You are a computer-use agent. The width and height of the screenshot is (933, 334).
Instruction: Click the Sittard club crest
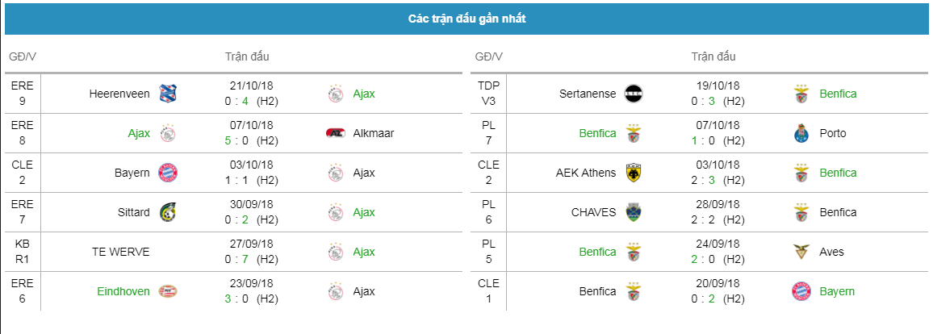point(168,212)
